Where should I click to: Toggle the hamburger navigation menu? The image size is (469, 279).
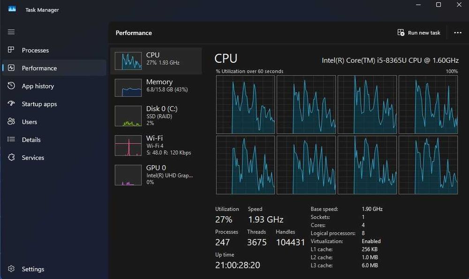pyautogui.click(x=11, y=32)
